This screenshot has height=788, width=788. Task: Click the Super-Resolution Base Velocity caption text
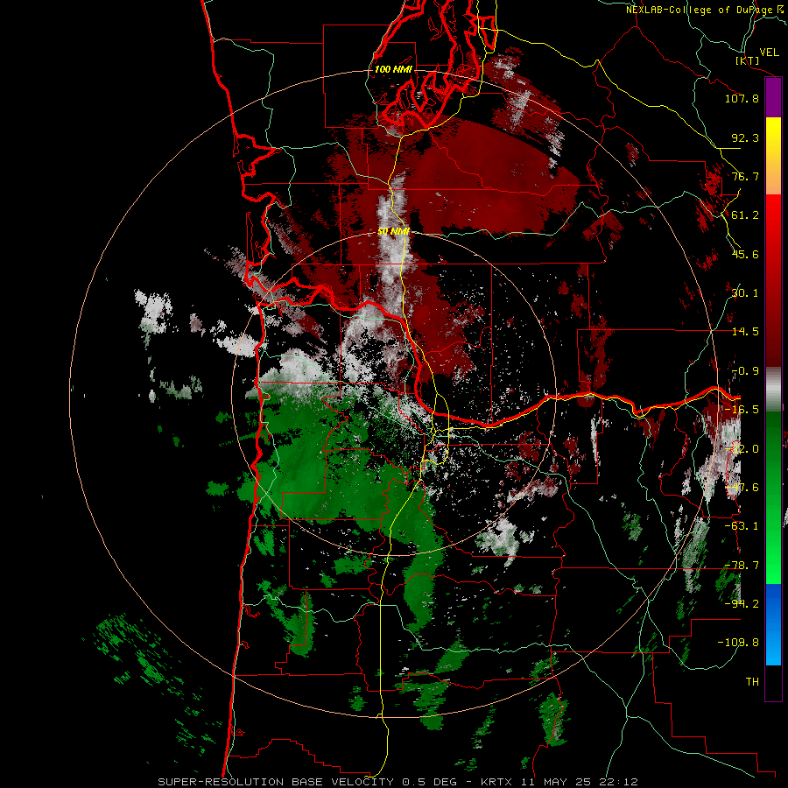(398, 782)
